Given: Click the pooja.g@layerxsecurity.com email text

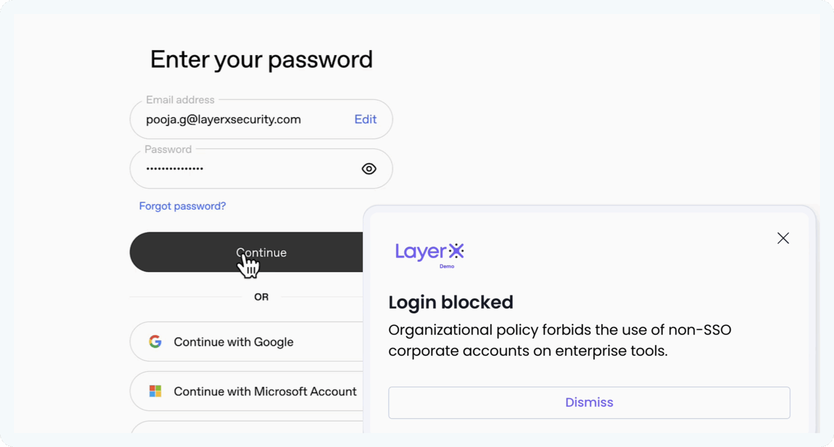Looking at the screenshot, I should point(223,119).
